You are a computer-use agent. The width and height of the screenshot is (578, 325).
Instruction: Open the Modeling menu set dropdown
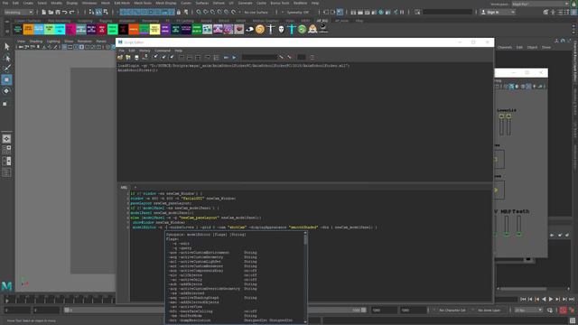[x=18, y=12]
